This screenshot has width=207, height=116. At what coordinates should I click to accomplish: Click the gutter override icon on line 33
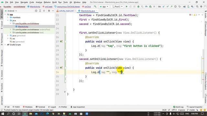click(x=61, y=68)
